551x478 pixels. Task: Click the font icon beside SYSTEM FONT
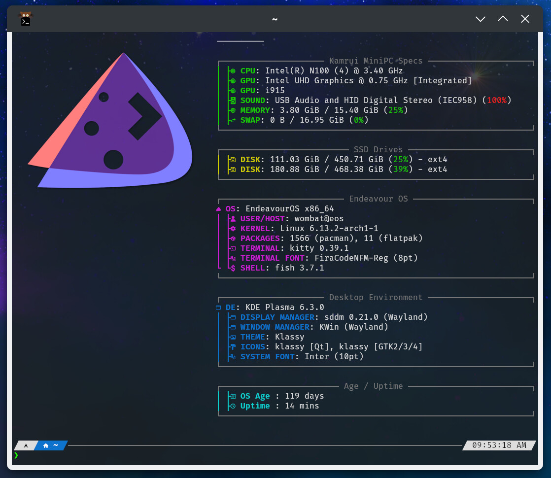pos(233,357)
